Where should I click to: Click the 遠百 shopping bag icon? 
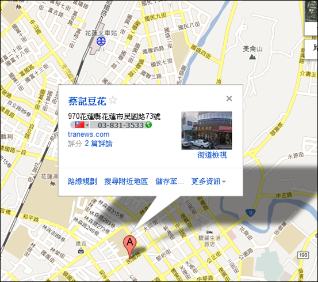(81, 250)
